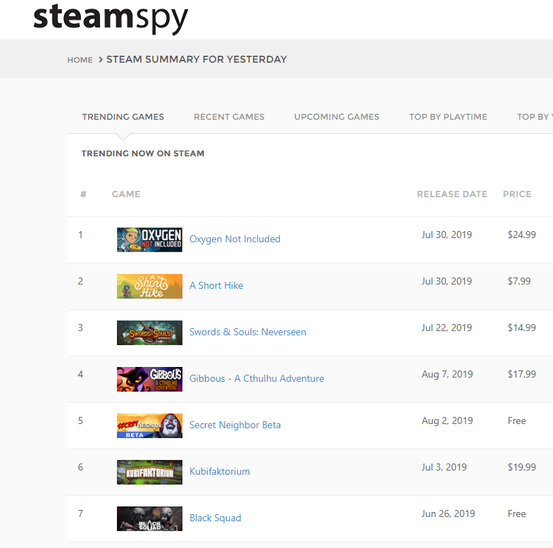Click the $24.99 price of Oxygen Not Included
Image resolution: width=553 pixels, height=548 pixels.
(x=521, y=235)
